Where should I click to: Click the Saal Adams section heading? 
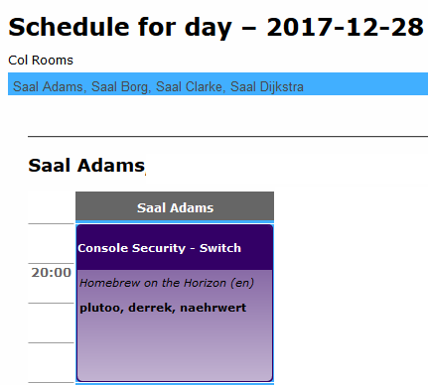pos(86,165)
